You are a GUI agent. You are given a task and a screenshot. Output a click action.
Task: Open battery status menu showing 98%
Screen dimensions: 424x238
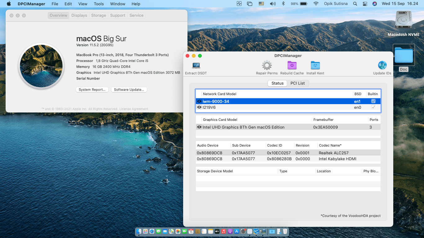point(299,4)
